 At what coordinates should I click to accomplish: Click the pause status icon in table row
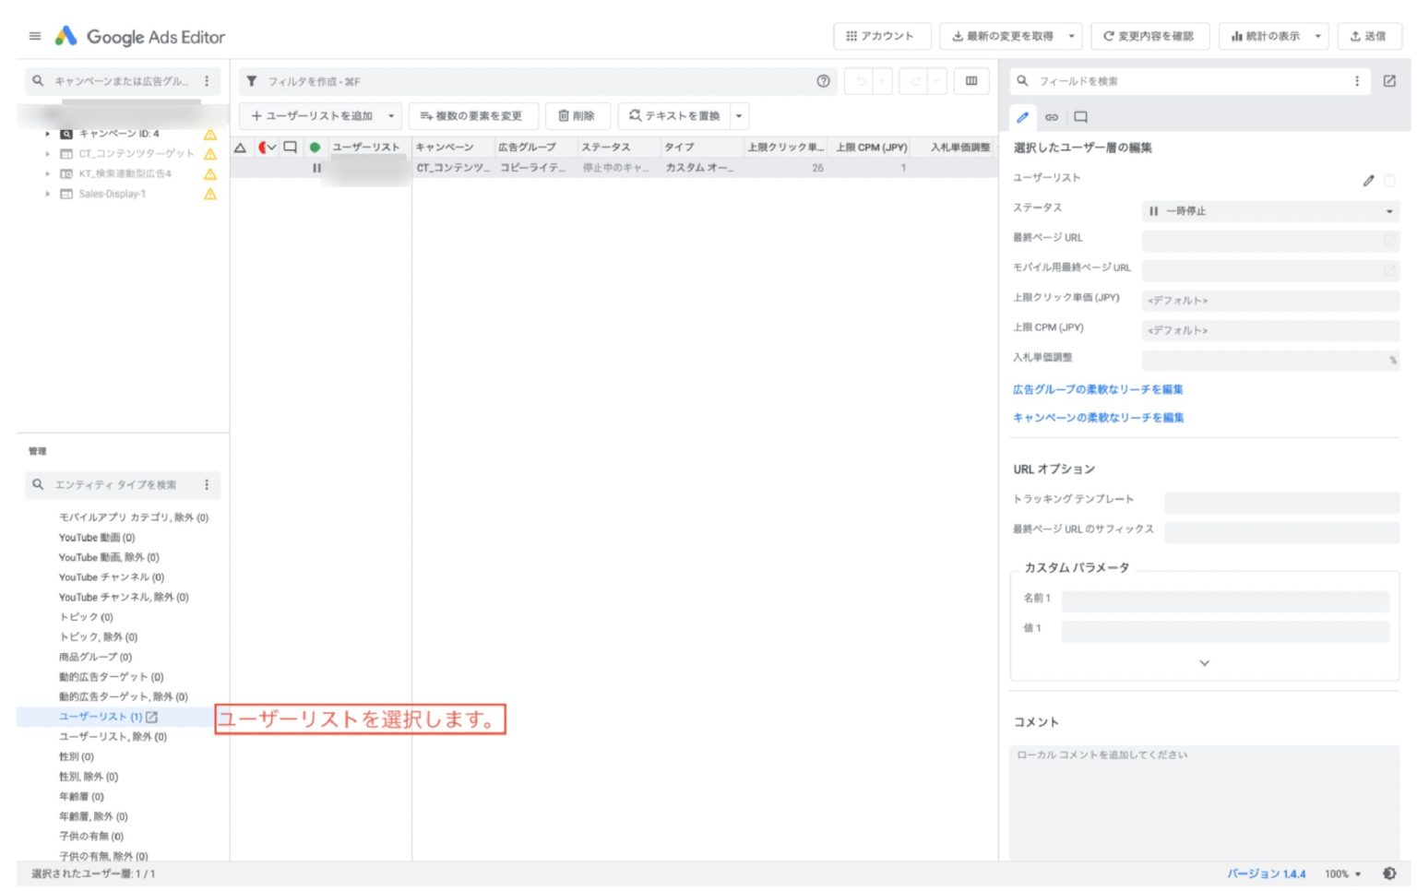(x=316, y=168)
